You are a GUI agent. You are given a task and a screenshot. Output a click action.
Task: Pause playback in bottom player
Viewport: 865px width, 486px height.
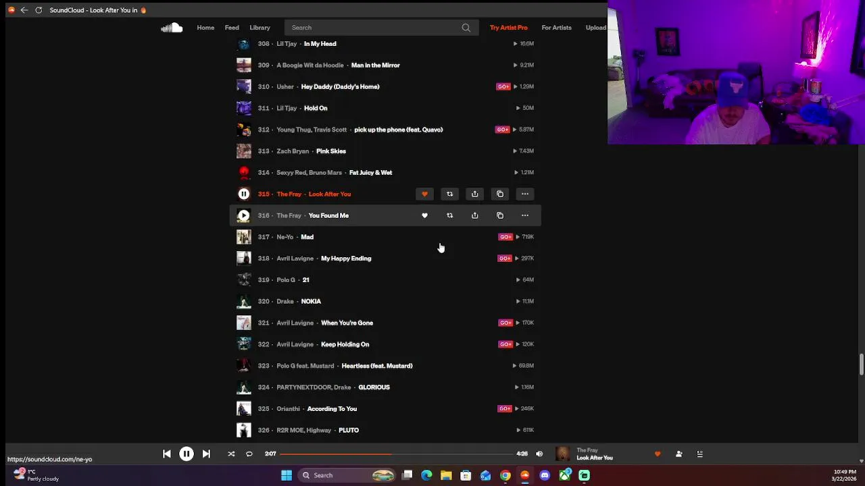click(x=187, y=454)
